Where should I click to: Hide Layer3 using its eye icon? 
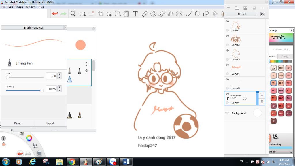227,50
